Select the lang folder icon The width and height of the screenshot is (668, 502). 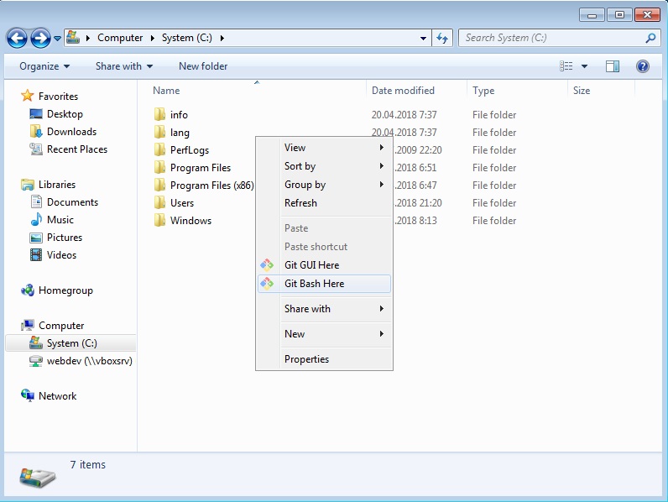pyautogui.click(x=159, y=132)
